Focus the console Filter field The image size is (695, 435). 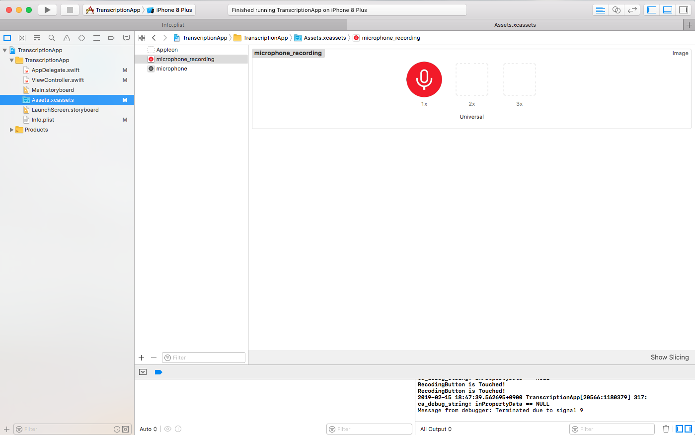pyautogui.click(x=612, y=429)
